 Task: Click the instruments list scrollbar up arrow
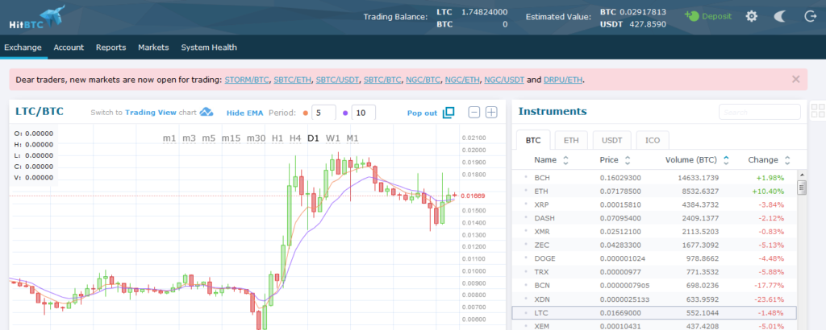pyautogui.click(x=802, y=175)
